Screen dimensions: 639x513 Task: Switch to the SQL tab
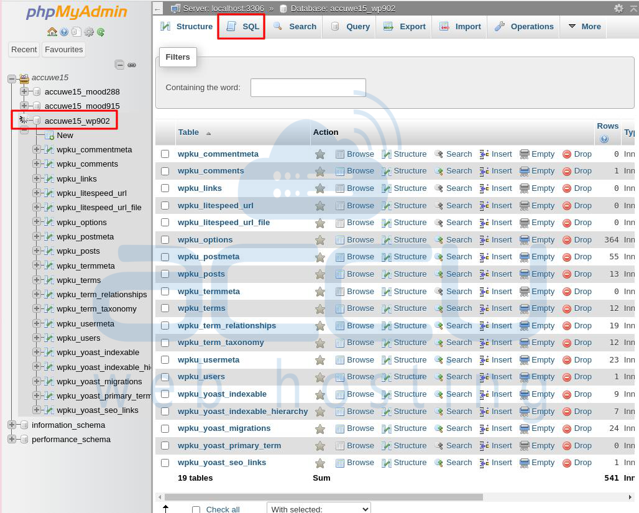point(242,27)
